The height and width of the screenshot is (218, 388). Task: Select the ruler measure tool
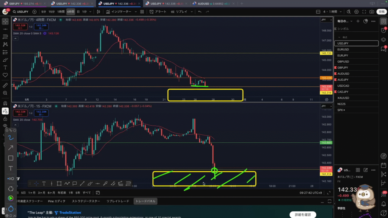click(5, 85)
